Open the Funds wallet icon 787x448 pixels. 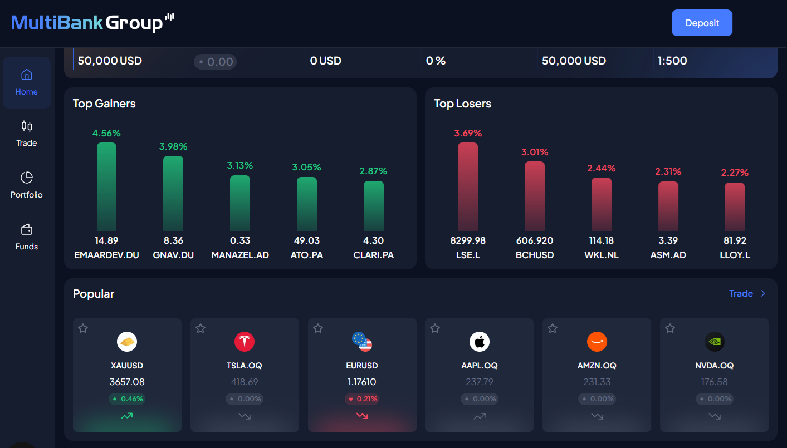(x=27, y=229)
